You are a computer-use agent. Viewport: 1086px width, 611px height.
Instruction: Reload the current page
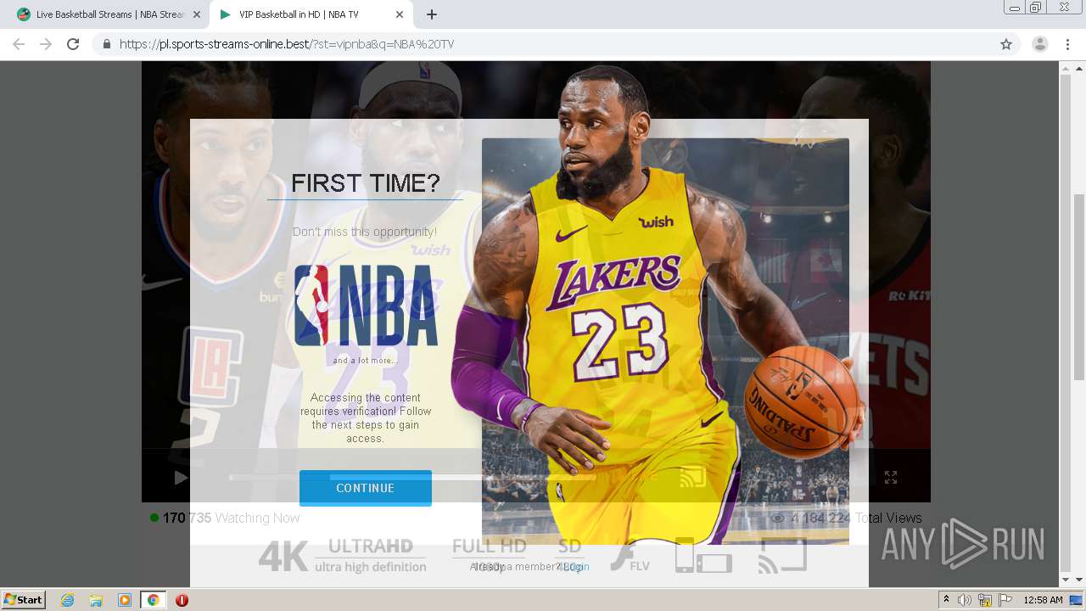coord(73,44)
